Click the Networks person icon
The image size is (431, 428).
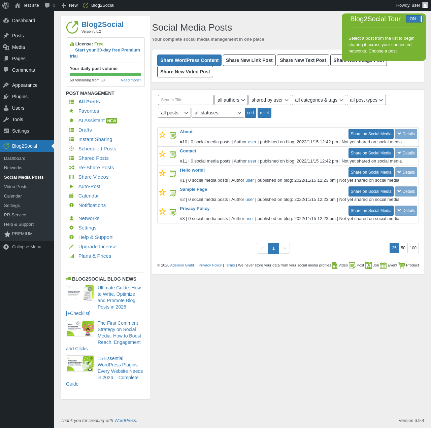(x=71, y=218)
